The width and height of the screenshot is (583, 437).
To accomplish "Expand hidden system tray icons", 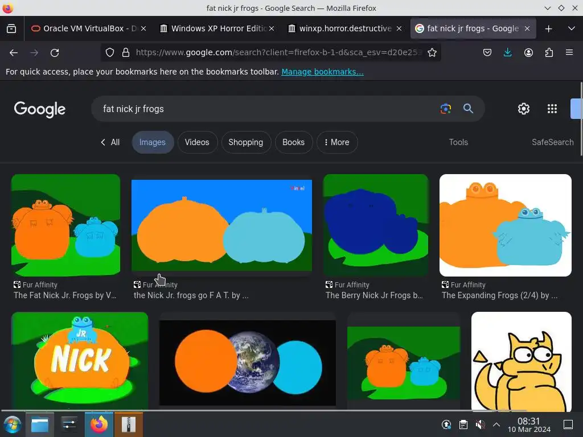I will pyautogui.click(x=496, y=424).
